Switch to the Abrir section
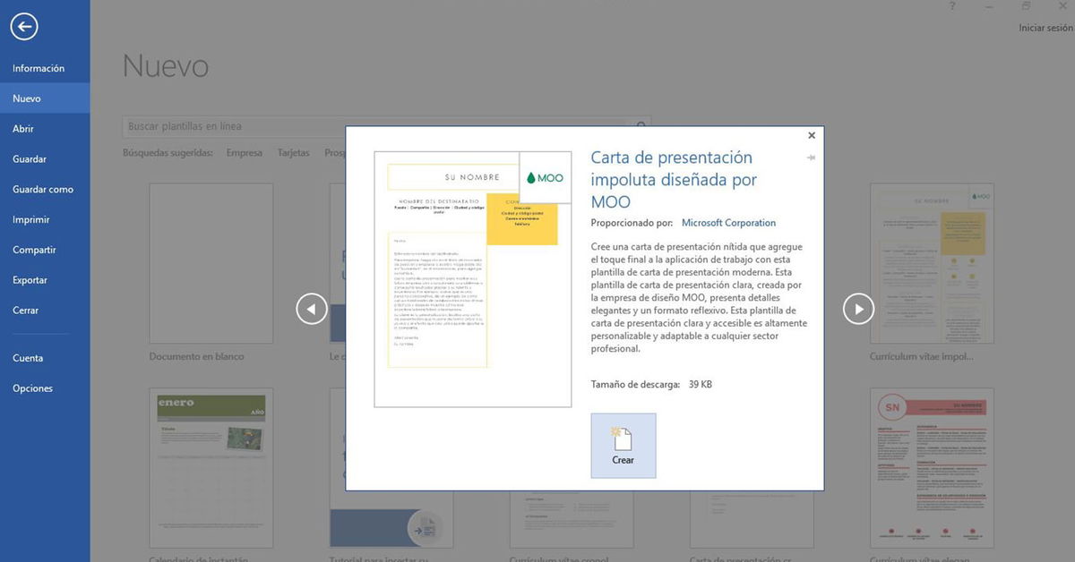 pyautogui.click(x=27, y=128)
